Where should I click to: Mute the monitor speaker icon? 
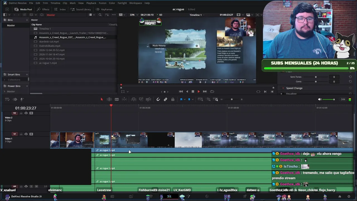320,99
